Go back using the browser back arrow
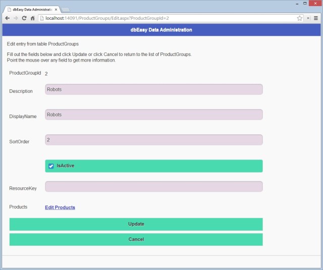Screen dimensions: 323x270 (x=8, y=18)
